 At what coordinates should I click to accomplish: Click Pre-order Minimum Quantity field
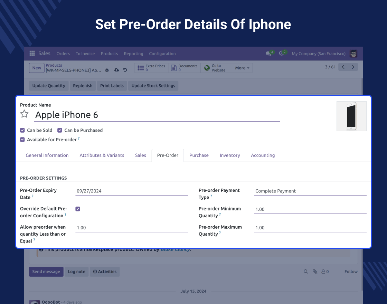(310, 209)
